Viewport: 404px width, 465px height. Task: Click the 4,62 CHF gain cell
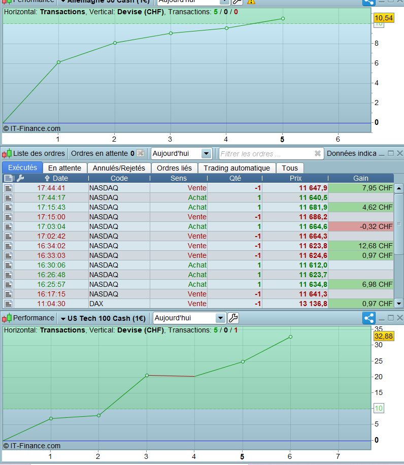pos(361,207)
